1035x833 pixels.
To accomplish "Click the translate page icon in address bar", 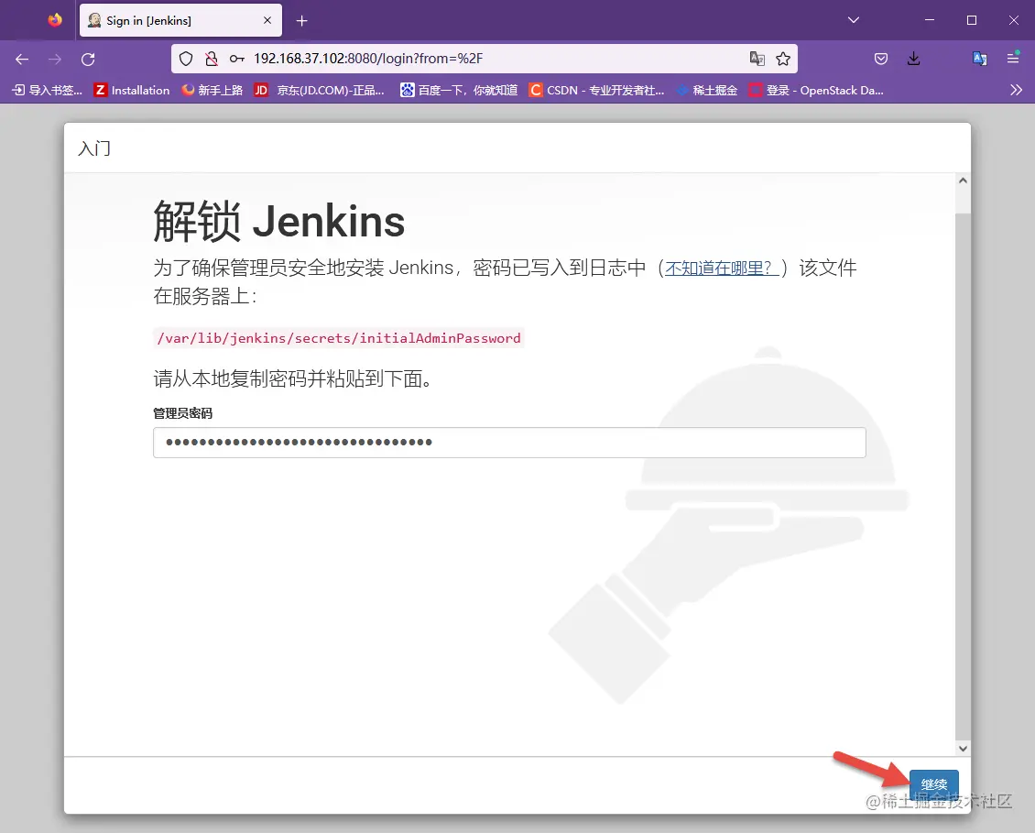I will pyautogui.click(x=757, y=59).
